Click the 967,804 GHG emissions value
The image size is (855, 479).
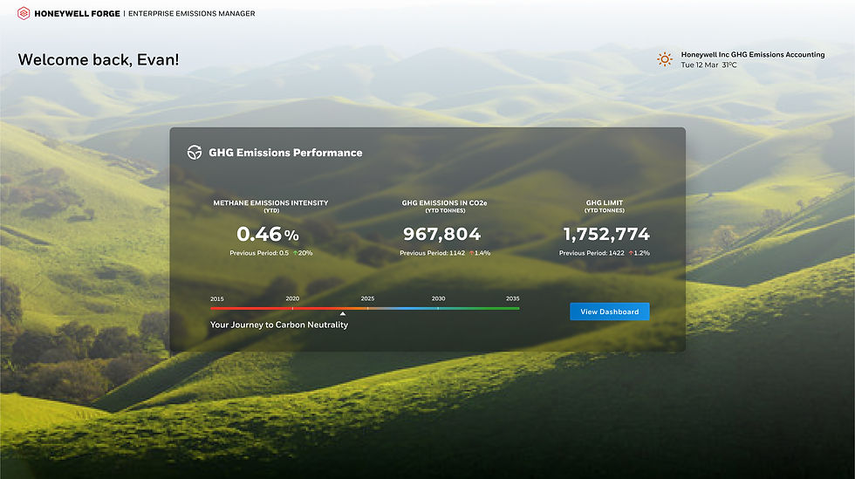click(441, 234)
